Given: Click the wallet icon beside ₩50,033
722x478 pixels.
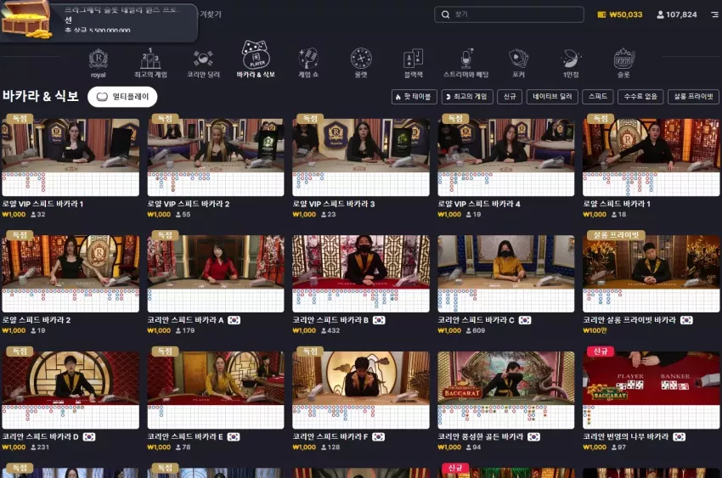Looking at the screenshot, I should (601, 14).
